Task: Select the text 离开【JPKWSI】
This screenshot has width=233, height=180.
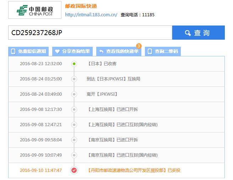Action: click(103, 94)
